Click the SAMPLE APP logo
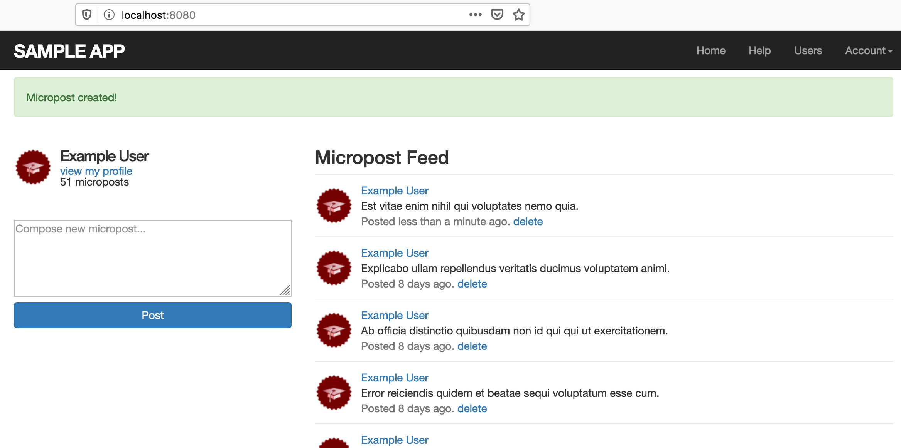Viewport: 901px width, 448px height. click(69, 51)
